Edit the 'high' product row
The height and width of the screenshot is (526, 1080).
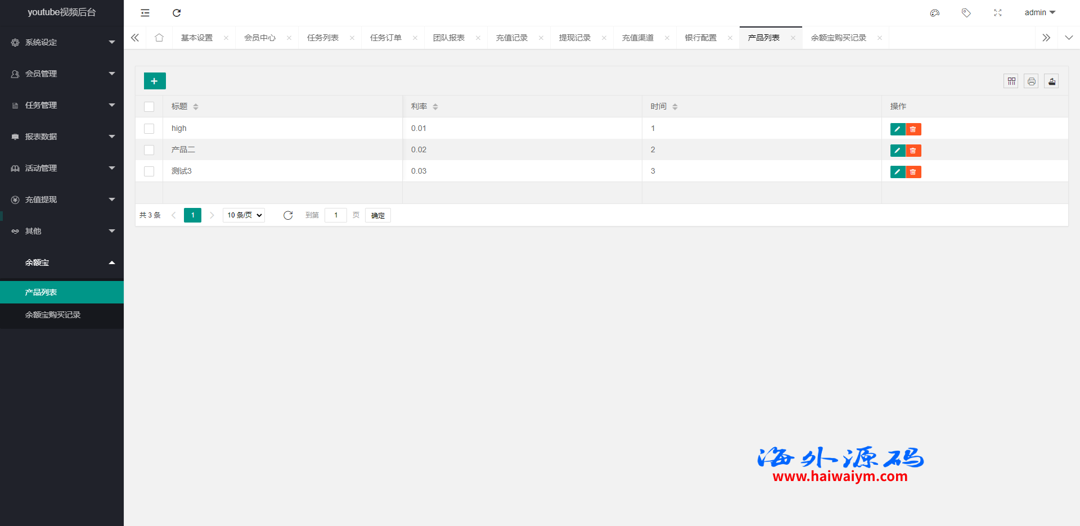[897, 129]
